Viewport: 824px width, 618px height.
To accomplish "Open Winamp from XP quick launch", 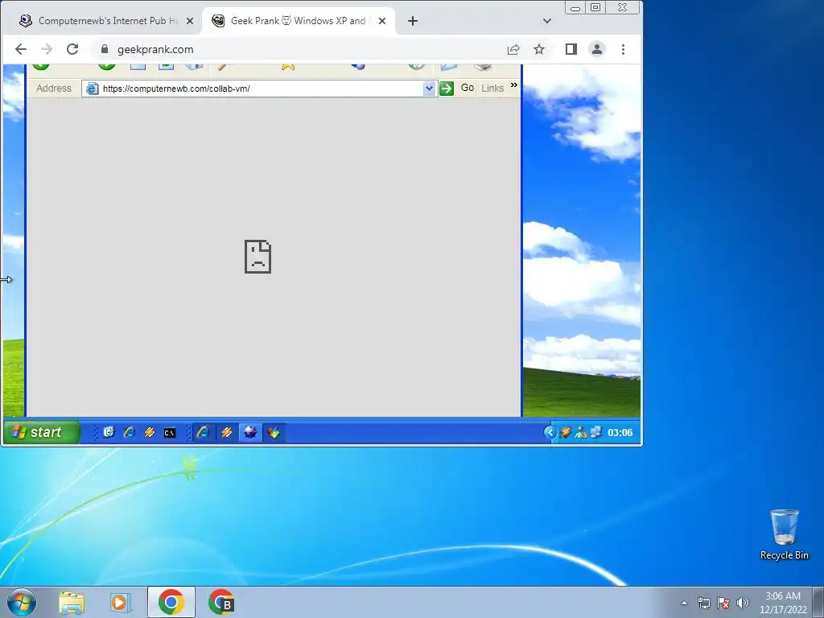I will tap(149, 432).
